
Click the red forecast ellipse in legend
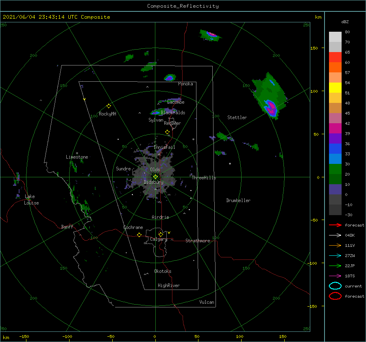pyautogui.click(x=335, y=296)
